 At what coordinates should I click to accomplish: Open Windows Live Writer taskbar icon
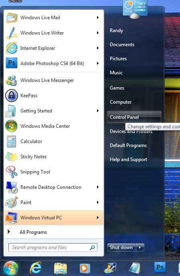pyautogui.click(x=110, y=268)
